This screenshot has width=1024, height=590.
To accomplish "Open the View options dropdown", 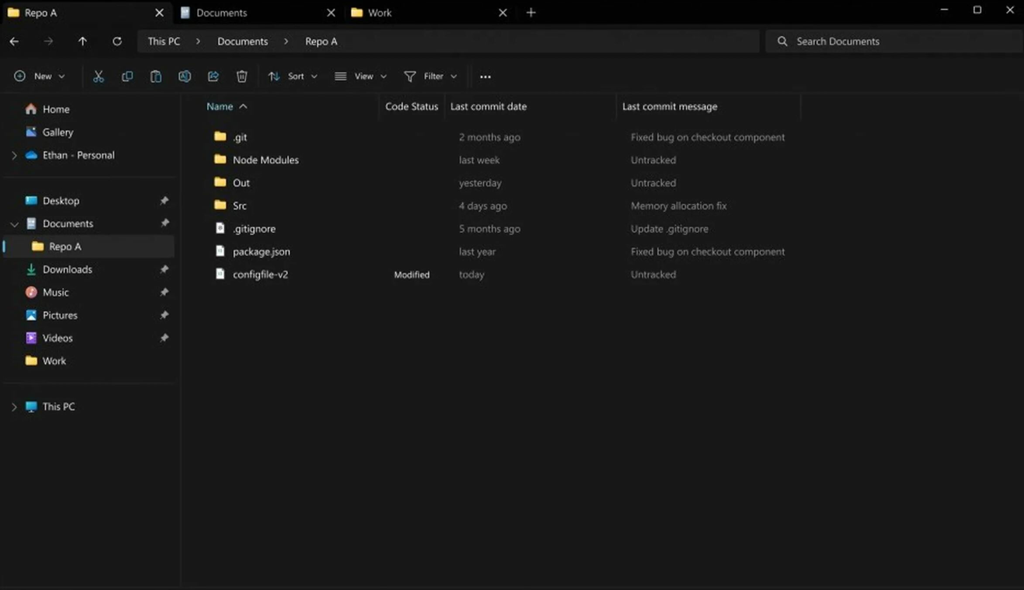I will 360,76.
